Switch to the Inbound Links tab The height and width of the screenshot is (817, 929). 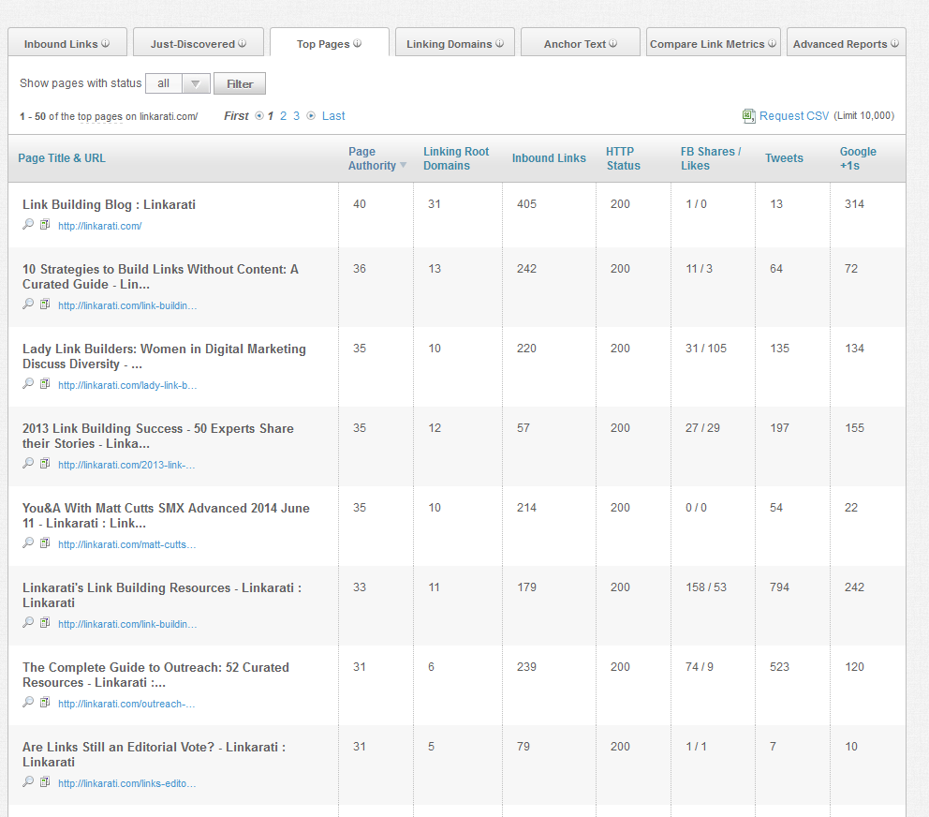coord(67,43)
